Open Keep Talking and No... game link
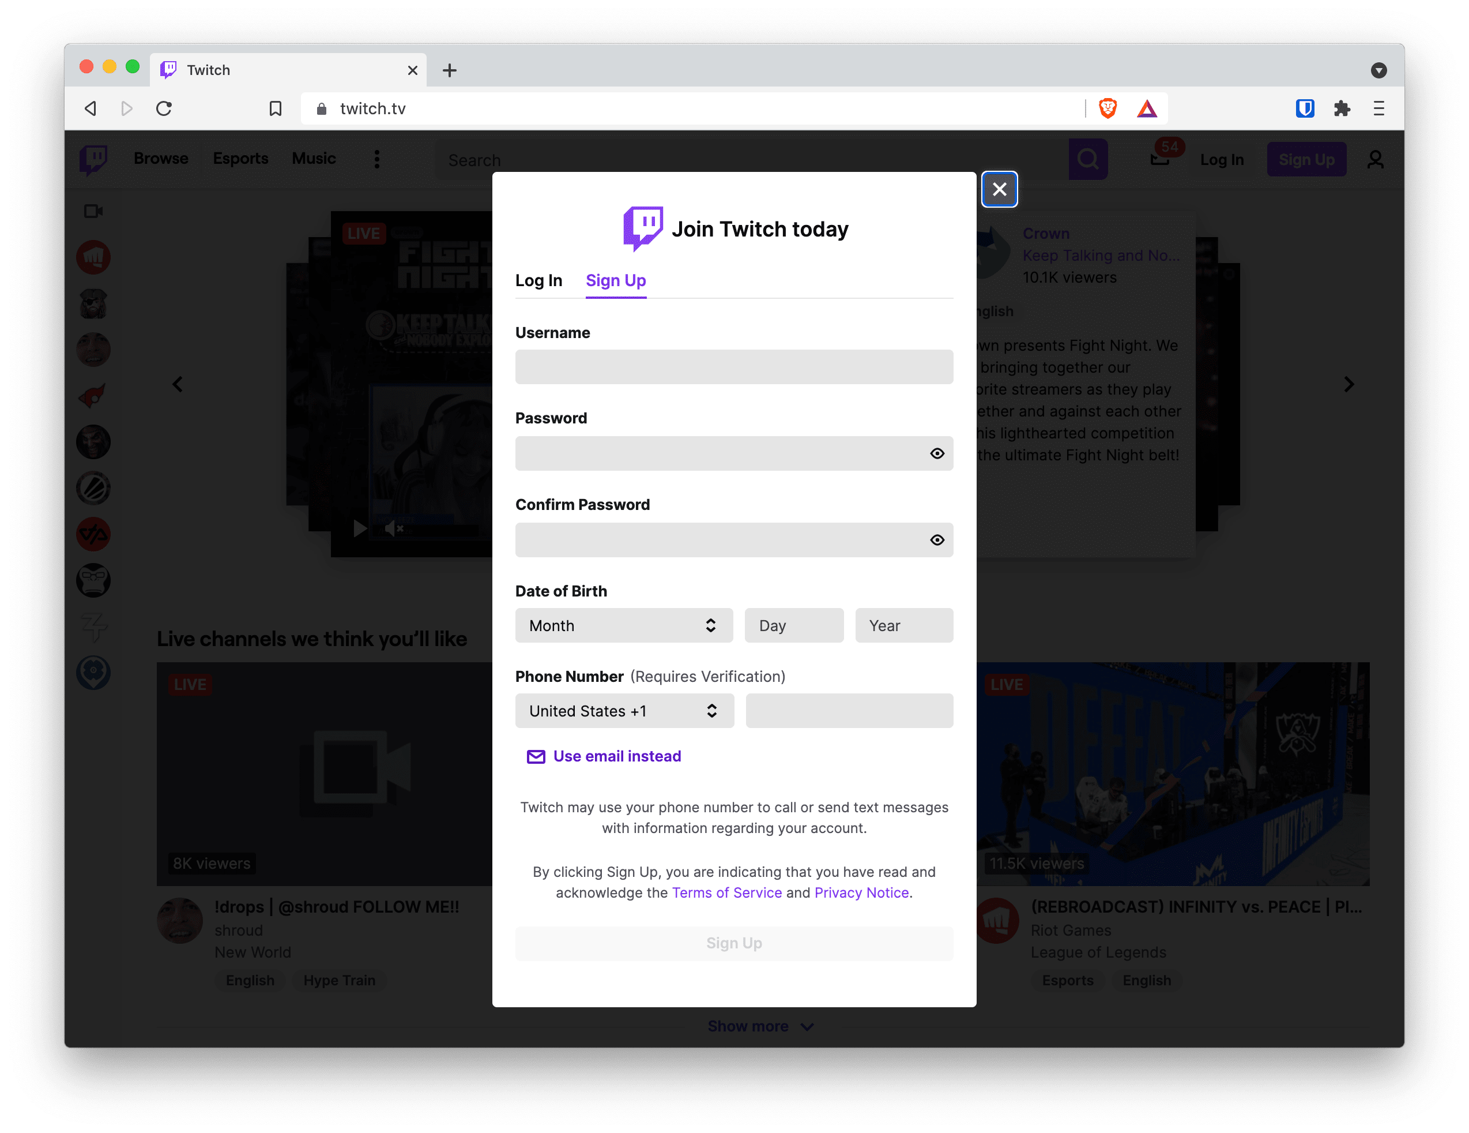This screenshot has height=1133, width=1469. pyautogui.click(x=1101, y=256)
